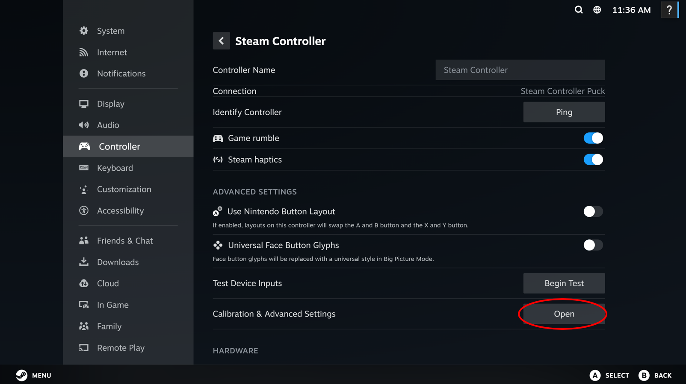Click the search magnifier icon
Image resolution: width=686 pixels, height=384 pixels.
click(578, 10)
